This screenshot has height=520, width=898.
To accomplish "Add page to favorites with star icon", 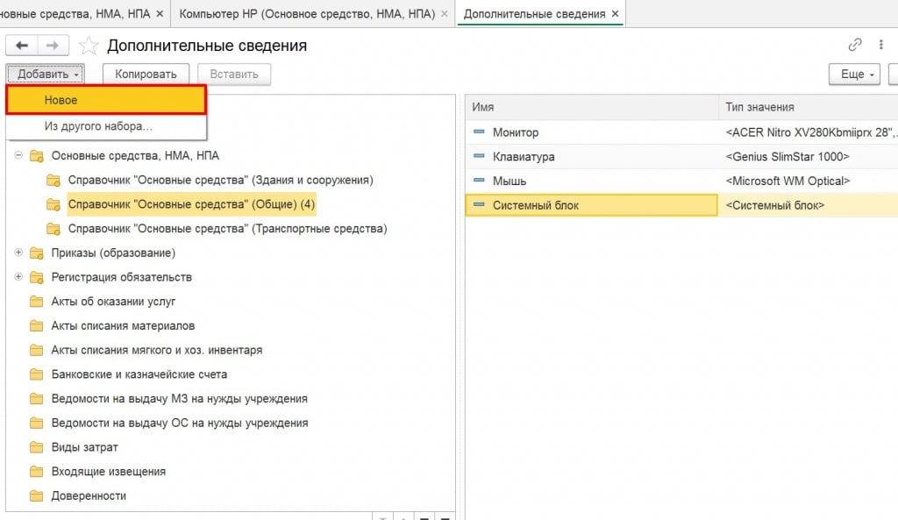I will [89, 46].
